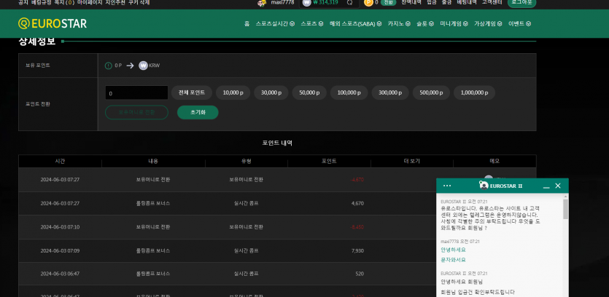Viewport: 609px width, 297px height.
Task: Open 마이페이지 in top bar
Action: (x=90, y=2)
